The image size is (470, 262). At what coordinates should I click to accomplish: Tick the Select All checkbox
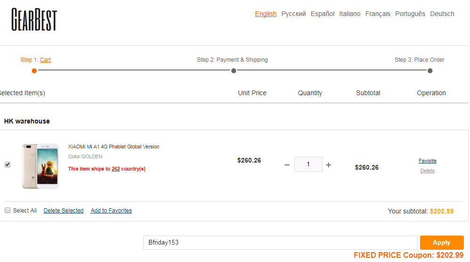pyautogui.click(x=8, y=211)
